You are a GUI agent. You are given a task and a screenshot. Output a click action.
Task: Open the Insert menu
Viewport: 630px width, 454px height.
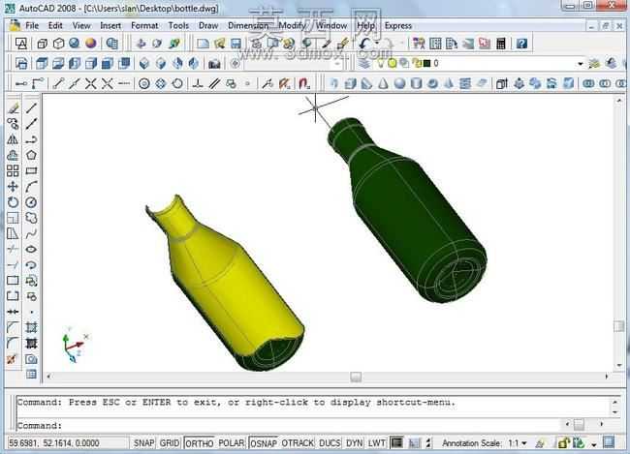pyautogui.click(x=110, y=26)
